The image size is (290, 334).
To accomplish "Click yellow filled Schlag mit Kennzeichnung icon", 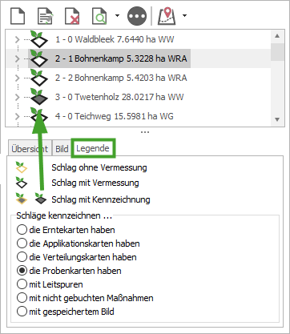I will click(22, 199).
